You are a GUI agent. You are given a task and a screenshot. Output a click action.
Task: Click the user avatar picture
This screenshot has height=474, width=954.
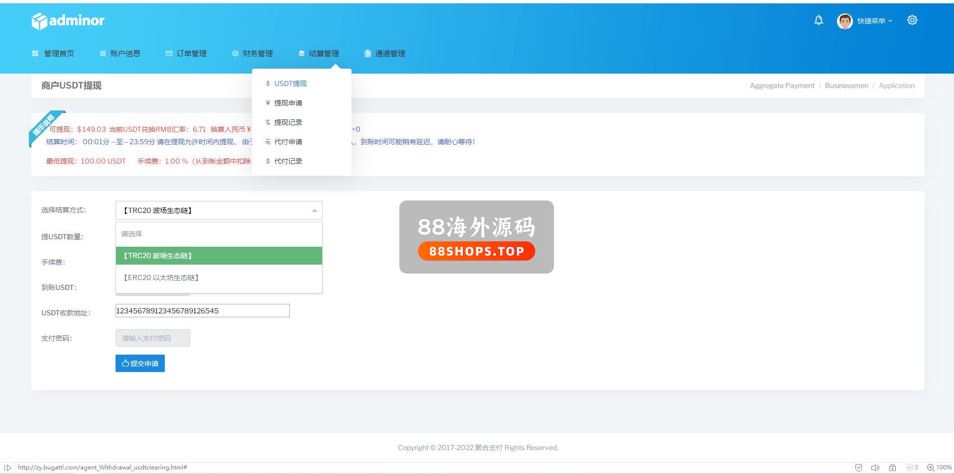(844, 21)
